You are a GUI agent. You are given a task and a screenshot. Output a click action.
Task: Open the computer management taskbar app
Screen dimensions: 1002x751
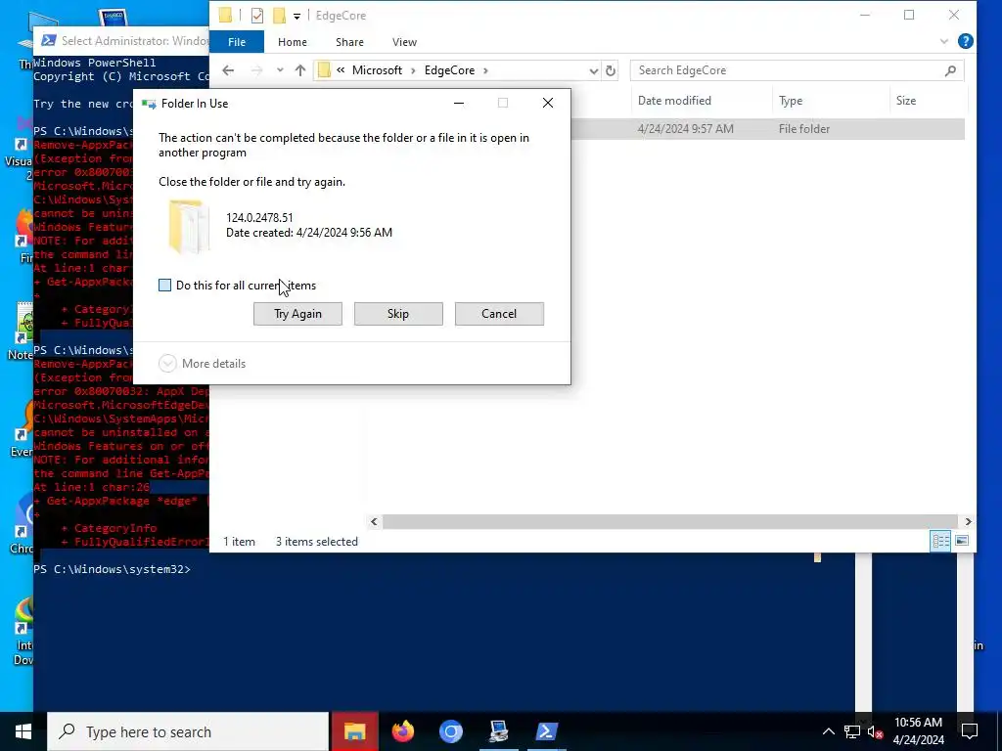[498, 731]
